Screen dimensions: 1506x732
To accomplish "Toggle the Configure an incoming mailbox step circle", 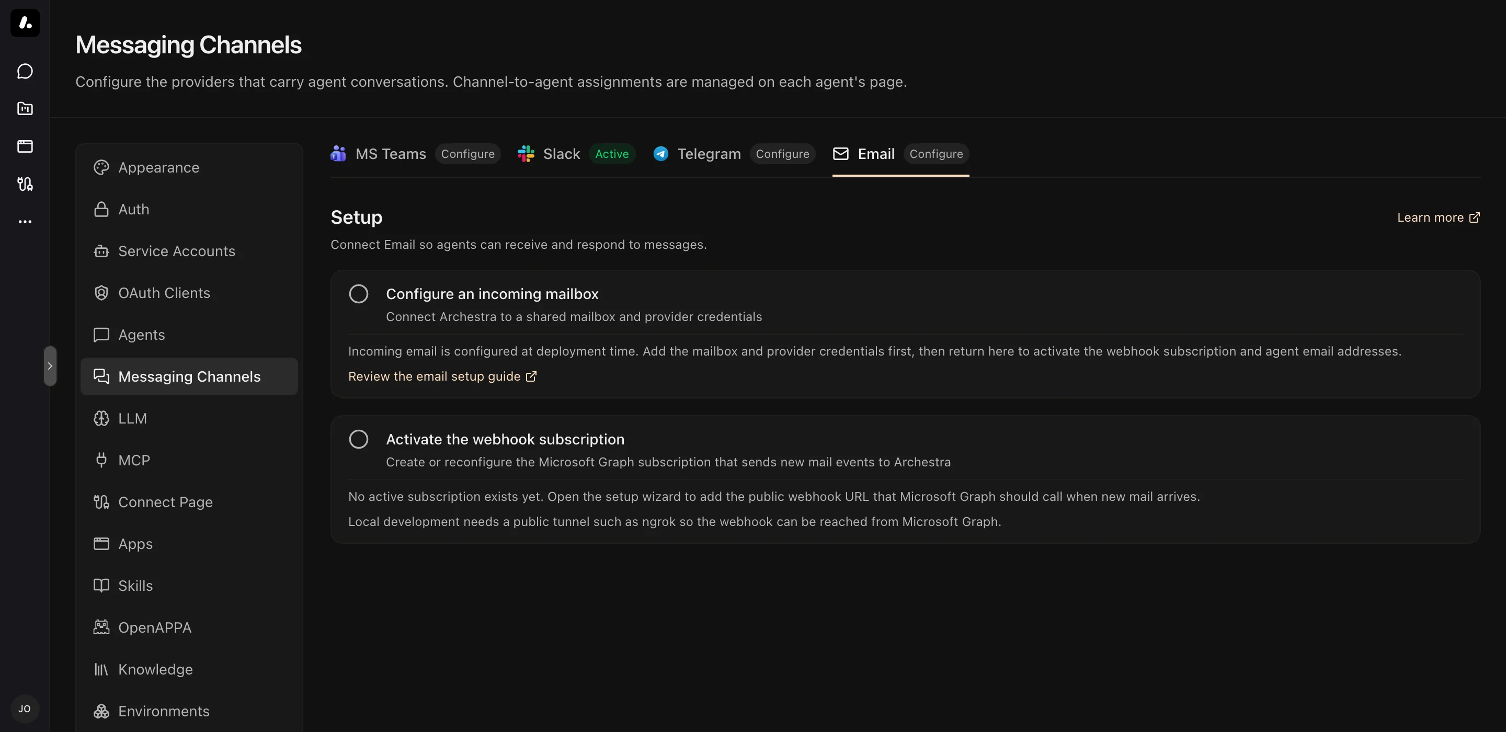I will click(x=358, y=294).
